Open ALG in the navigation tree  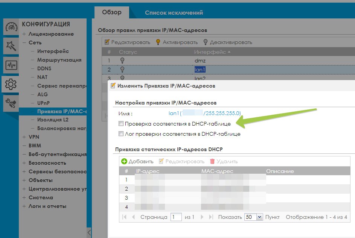[x=43, y=94]
